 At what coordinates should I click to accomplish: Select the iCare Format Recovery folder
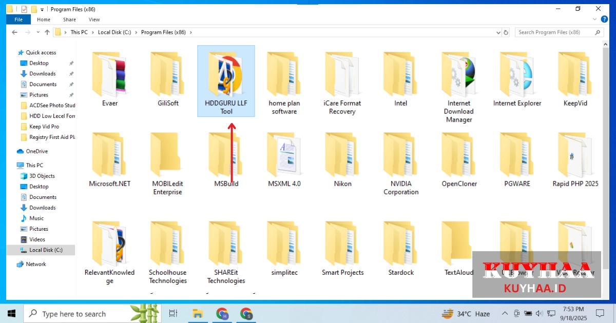(342, 84)
